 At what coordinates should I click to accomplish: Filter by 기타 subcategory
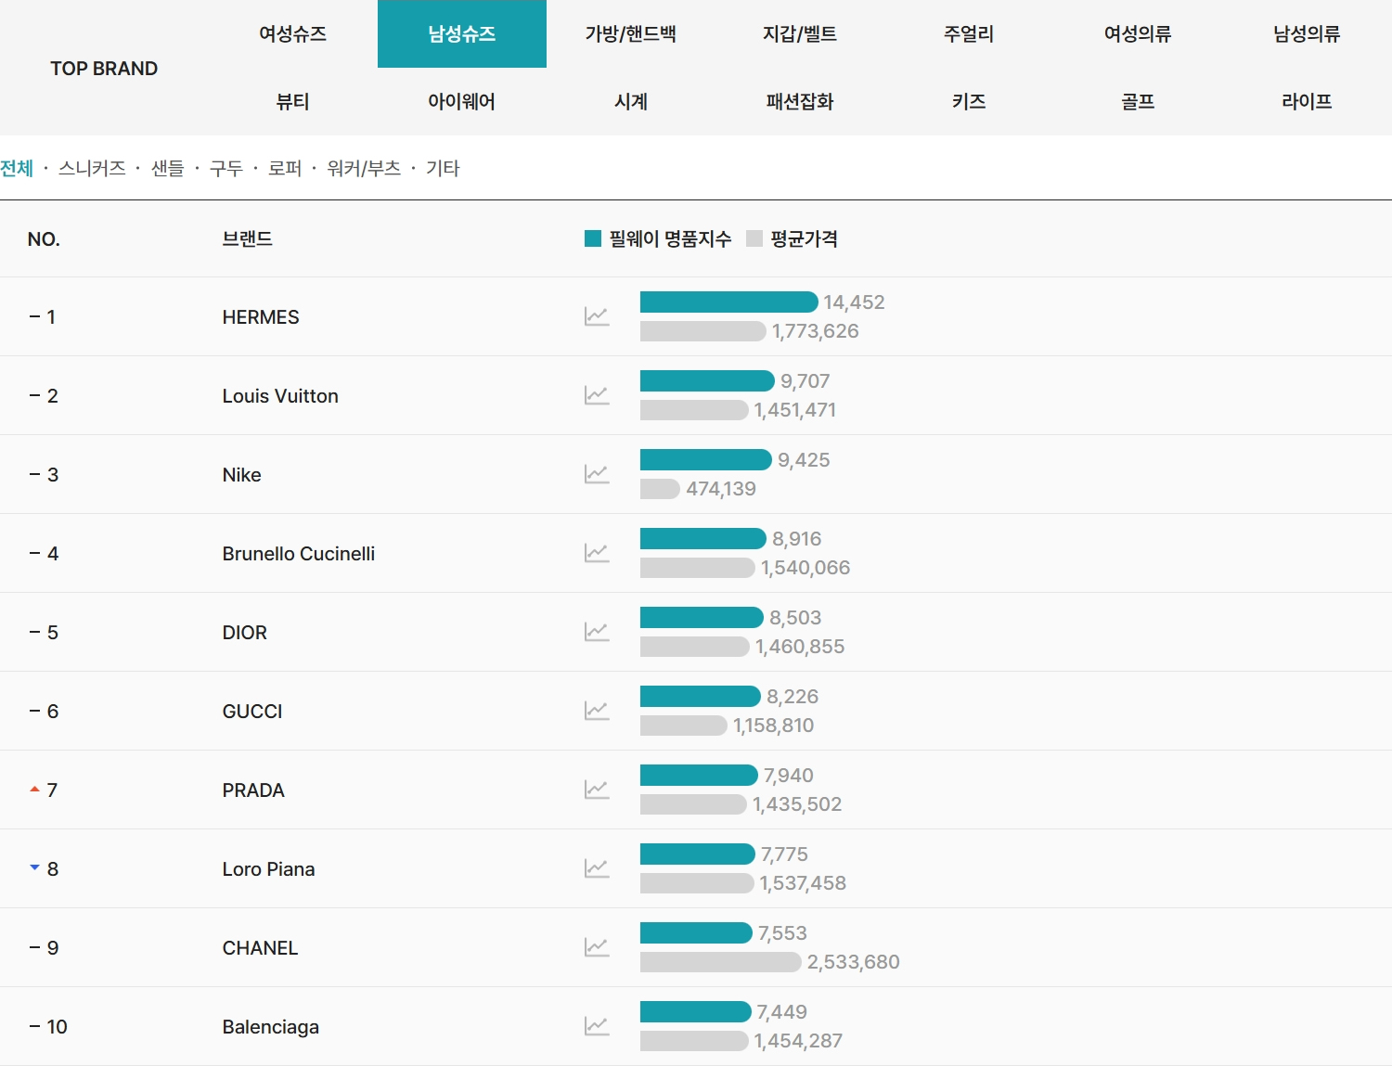[x=443, y=168]
